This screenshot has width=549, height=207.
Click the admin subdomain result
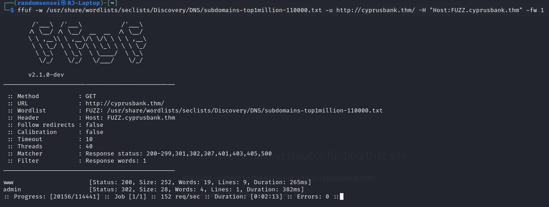[12, 190]
